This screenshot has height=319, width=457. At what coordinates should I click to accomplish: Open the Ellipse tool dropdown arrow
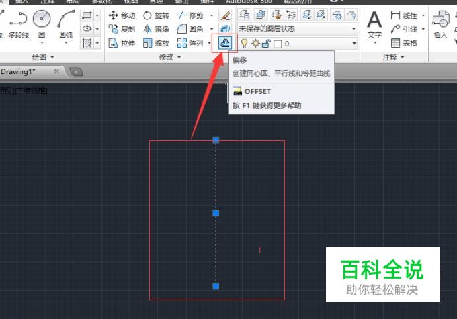[97, 29]
